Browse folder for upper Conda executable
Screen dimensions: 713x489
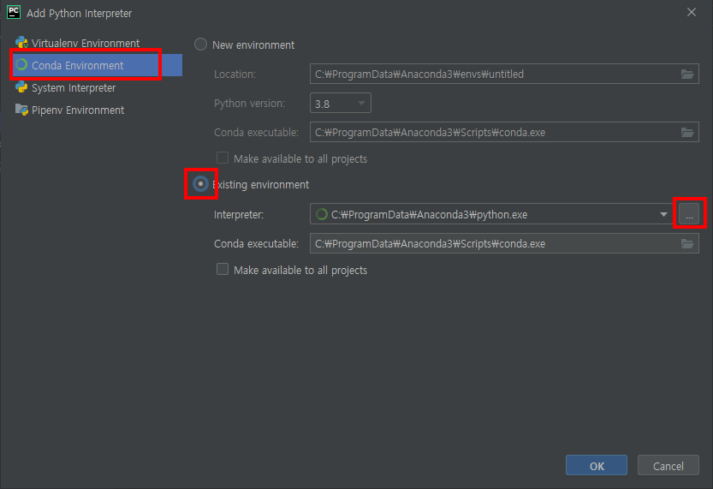687,132
